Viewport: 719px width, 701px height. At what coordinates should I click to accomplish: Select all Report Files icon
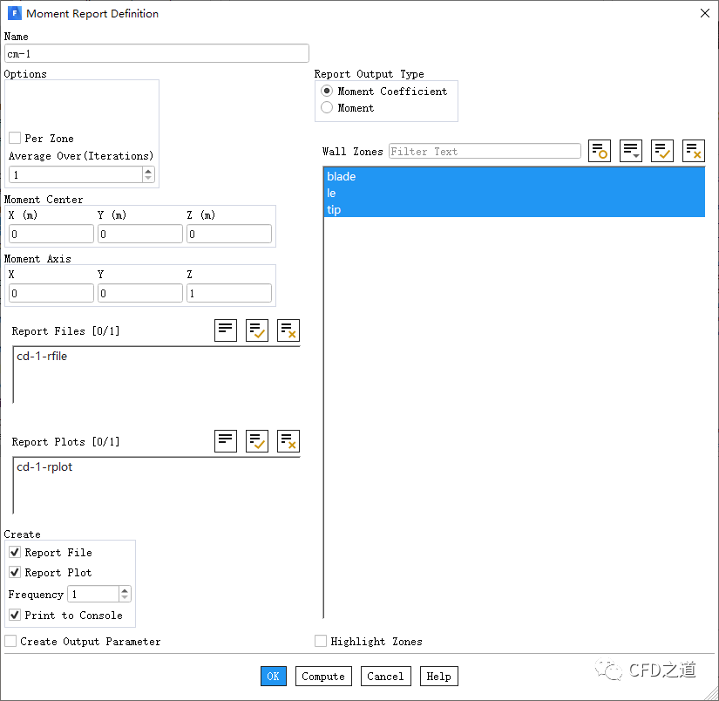tap(257, 330)
